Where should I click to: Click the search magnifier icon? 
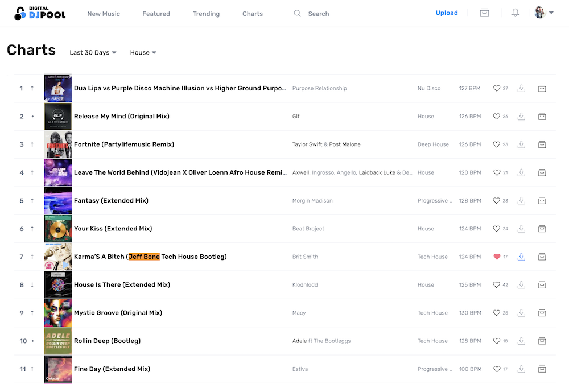point(297,14)
